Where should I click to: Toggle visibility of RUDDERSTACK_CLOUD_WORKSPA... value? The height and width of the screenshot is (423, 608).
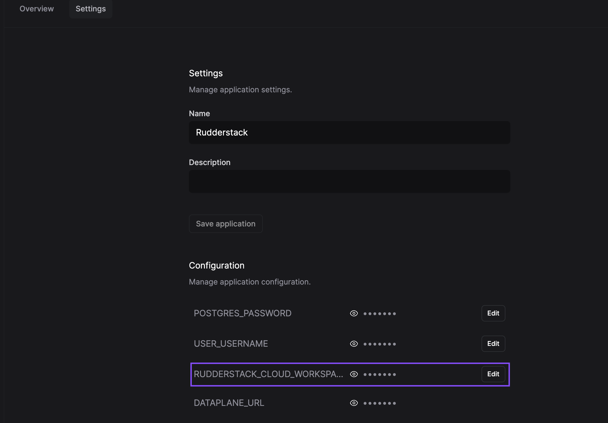pos(354,374)
